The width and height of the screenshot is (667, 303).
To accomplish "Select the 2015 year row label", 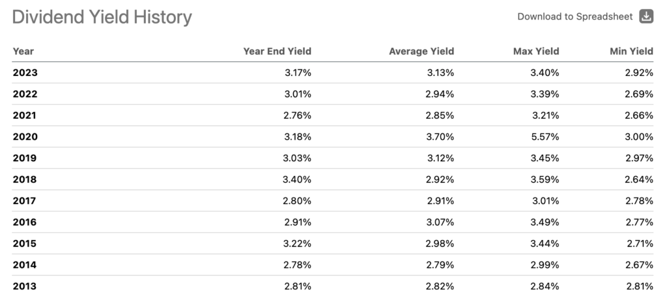I will [x=25, y=244].
